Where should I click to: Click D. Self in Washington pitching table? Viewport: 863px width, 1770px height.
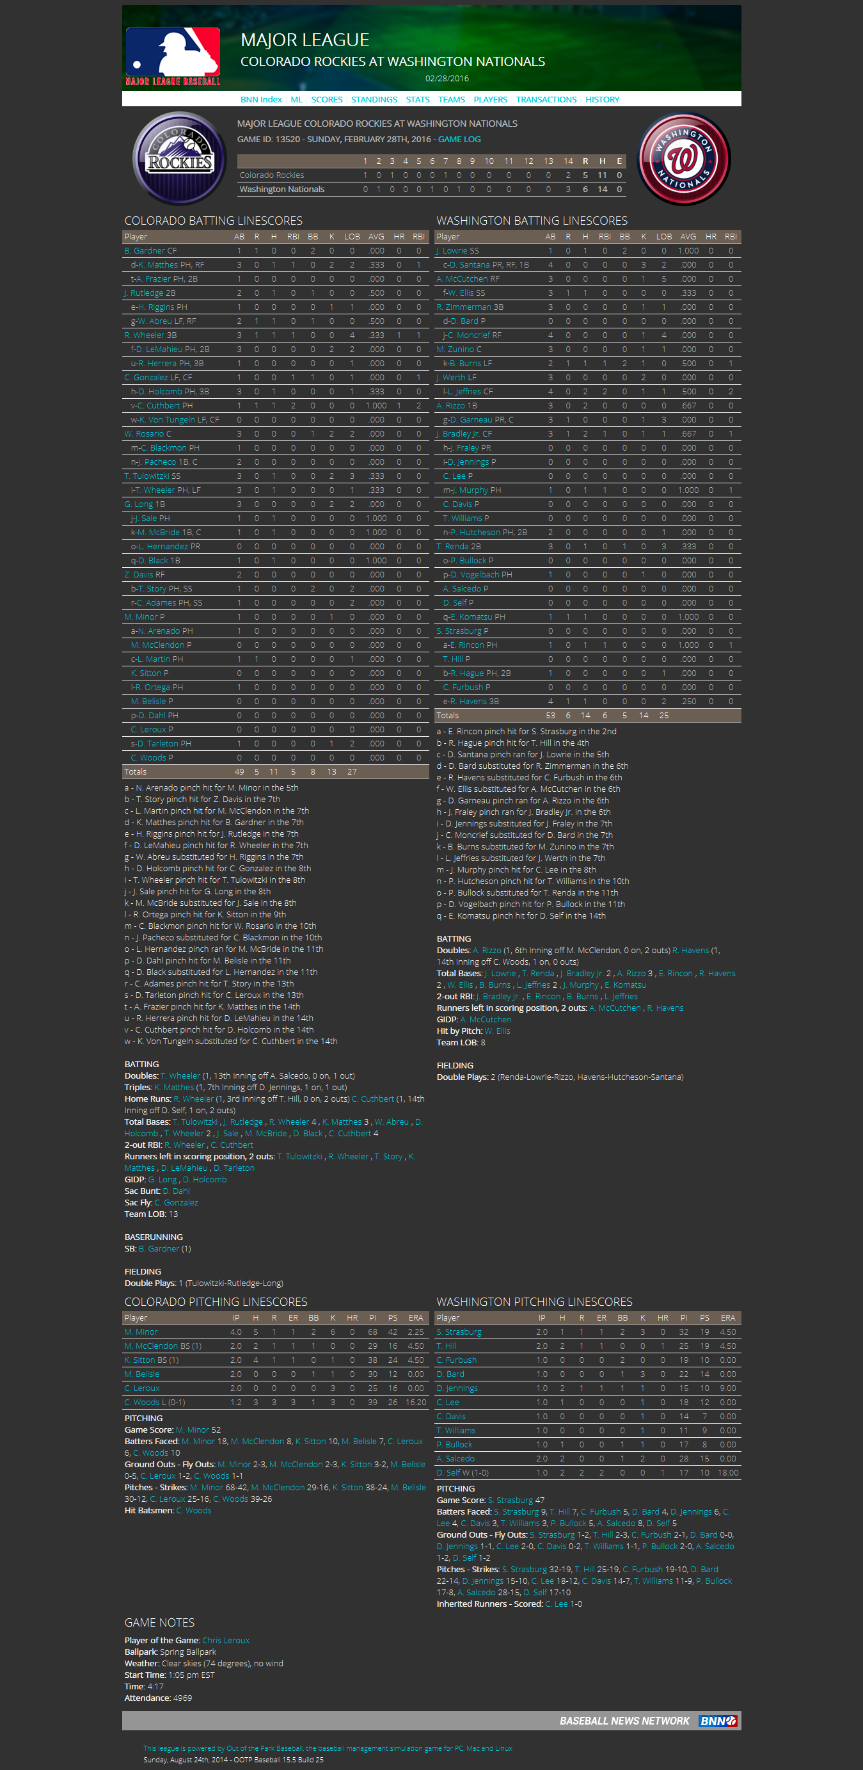point(448,1472)
